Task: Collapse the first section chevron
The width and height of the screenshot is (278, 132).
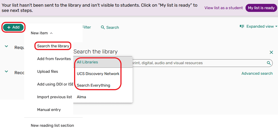Action: coord(6,46)
